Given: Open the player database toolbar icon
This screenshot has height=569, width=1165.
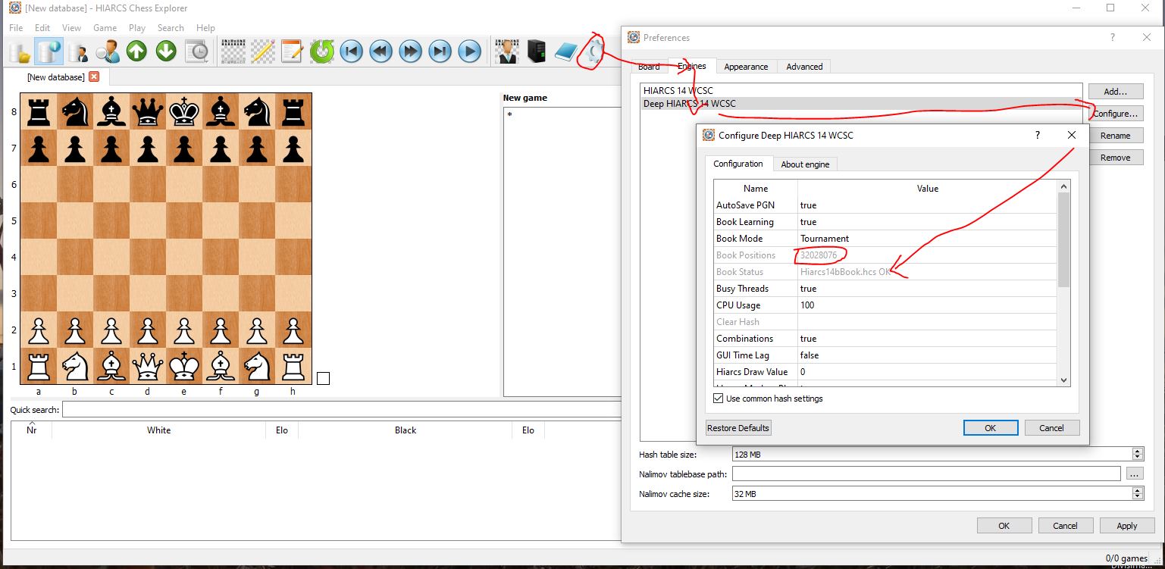Looking at the screenshot, I should tap(77, 52).
